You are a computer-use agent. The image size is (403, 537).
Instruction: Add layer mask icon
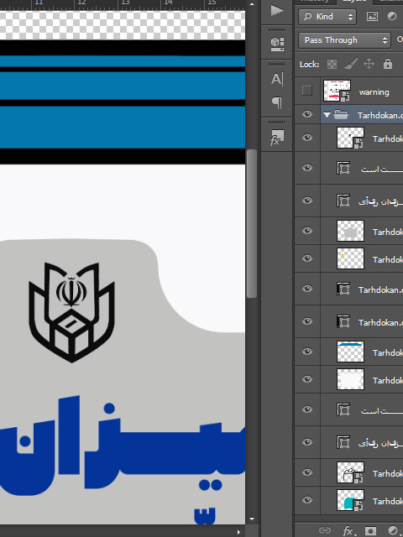[x=370, y=531]
